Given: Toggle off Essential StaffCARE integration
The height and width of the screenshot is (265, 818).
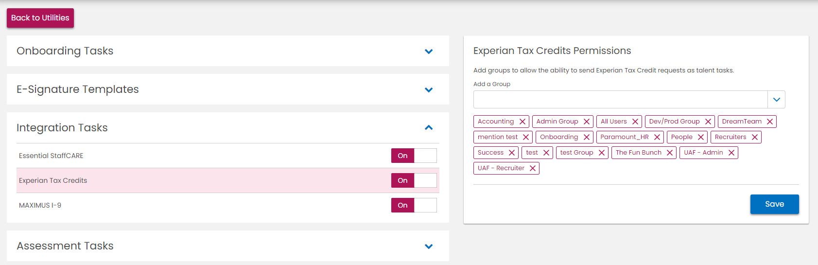Looking at the screenshot, I should [x=414, y=156].
